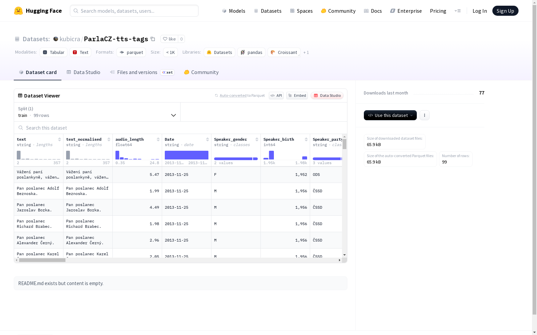Click the Date column distribution bar
Viewport: 537px width, 335px height.
click(x=187, y=155)
